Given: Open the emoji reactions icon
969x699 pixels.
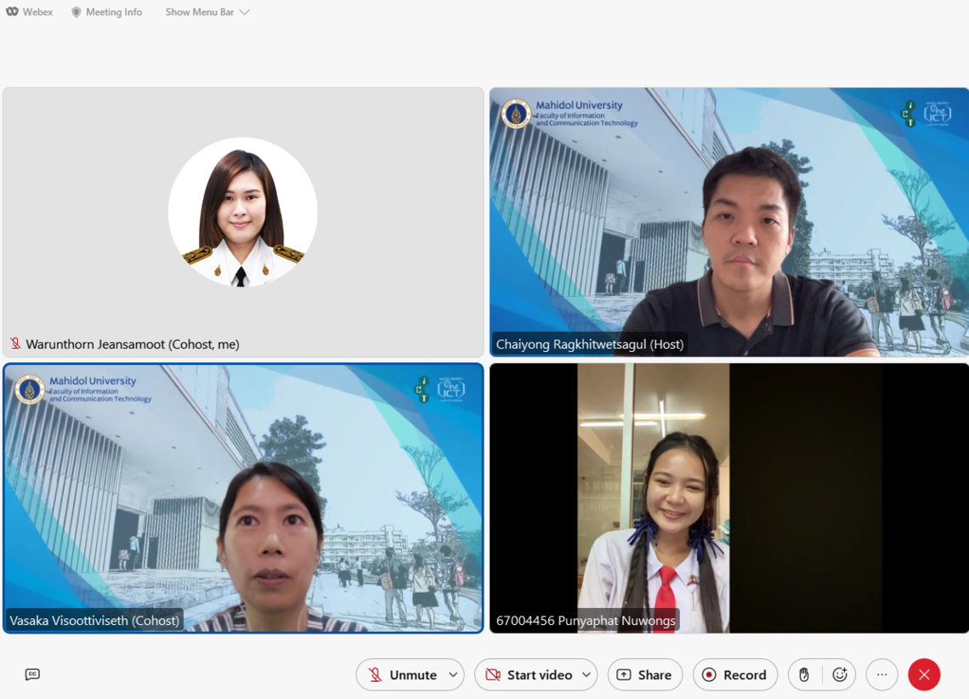Looking at the screenshot, I should pyautogui.click(x=840, y=674).
